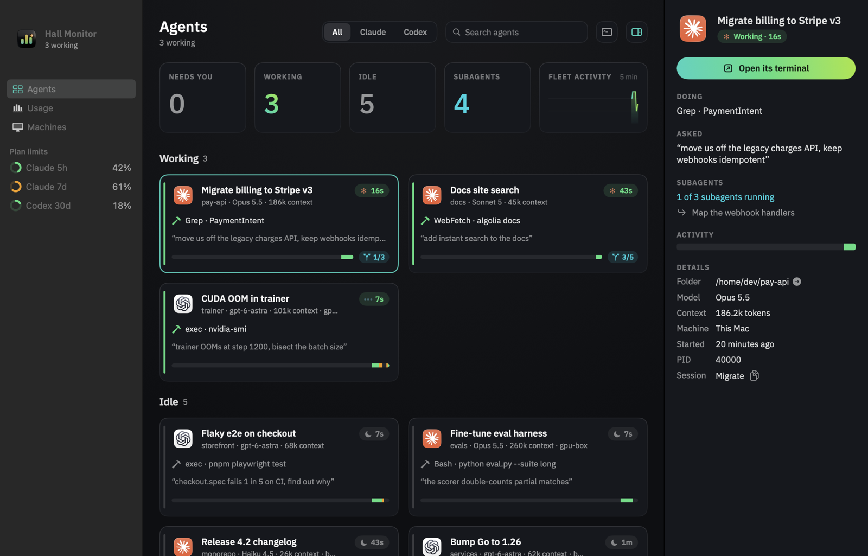The height and width of the screenshot is (556, 868).
Task: Click the Claude icon on Migrate billing card
Action: click(x=183, y=195)
